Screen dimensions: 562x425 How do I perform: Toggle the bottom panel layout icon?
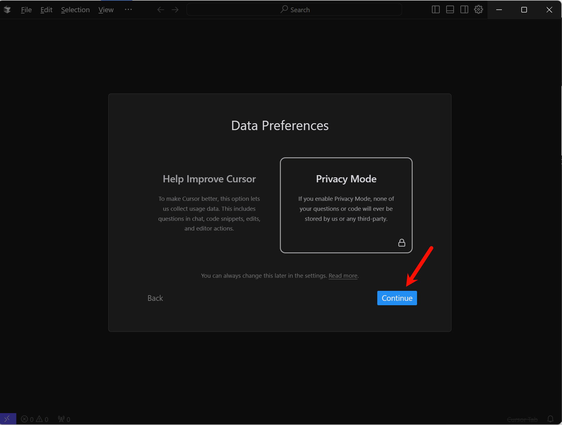(450, 10)
